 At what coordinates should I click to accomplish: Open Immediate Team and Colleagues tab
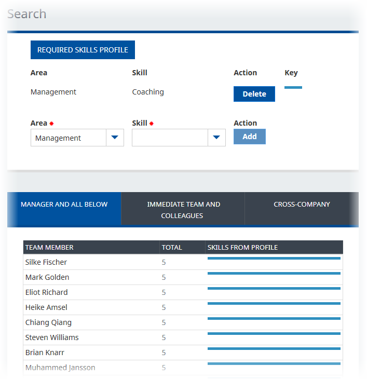[x=183, y=210]
